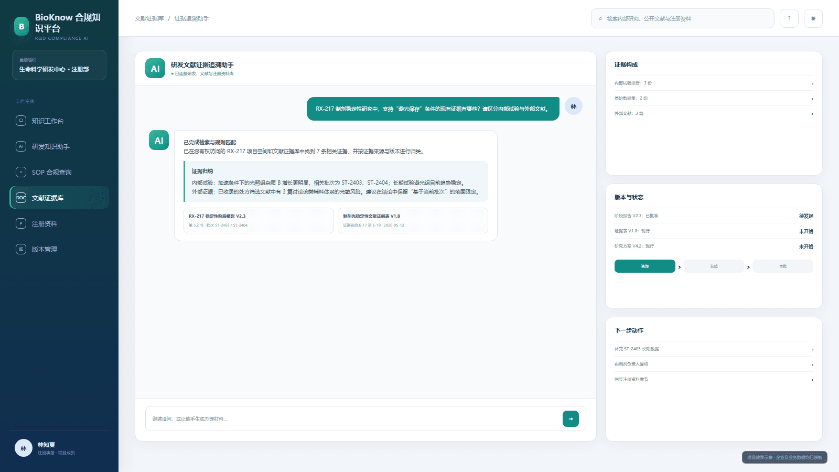Click the help question mark icon

click(789, 18)
